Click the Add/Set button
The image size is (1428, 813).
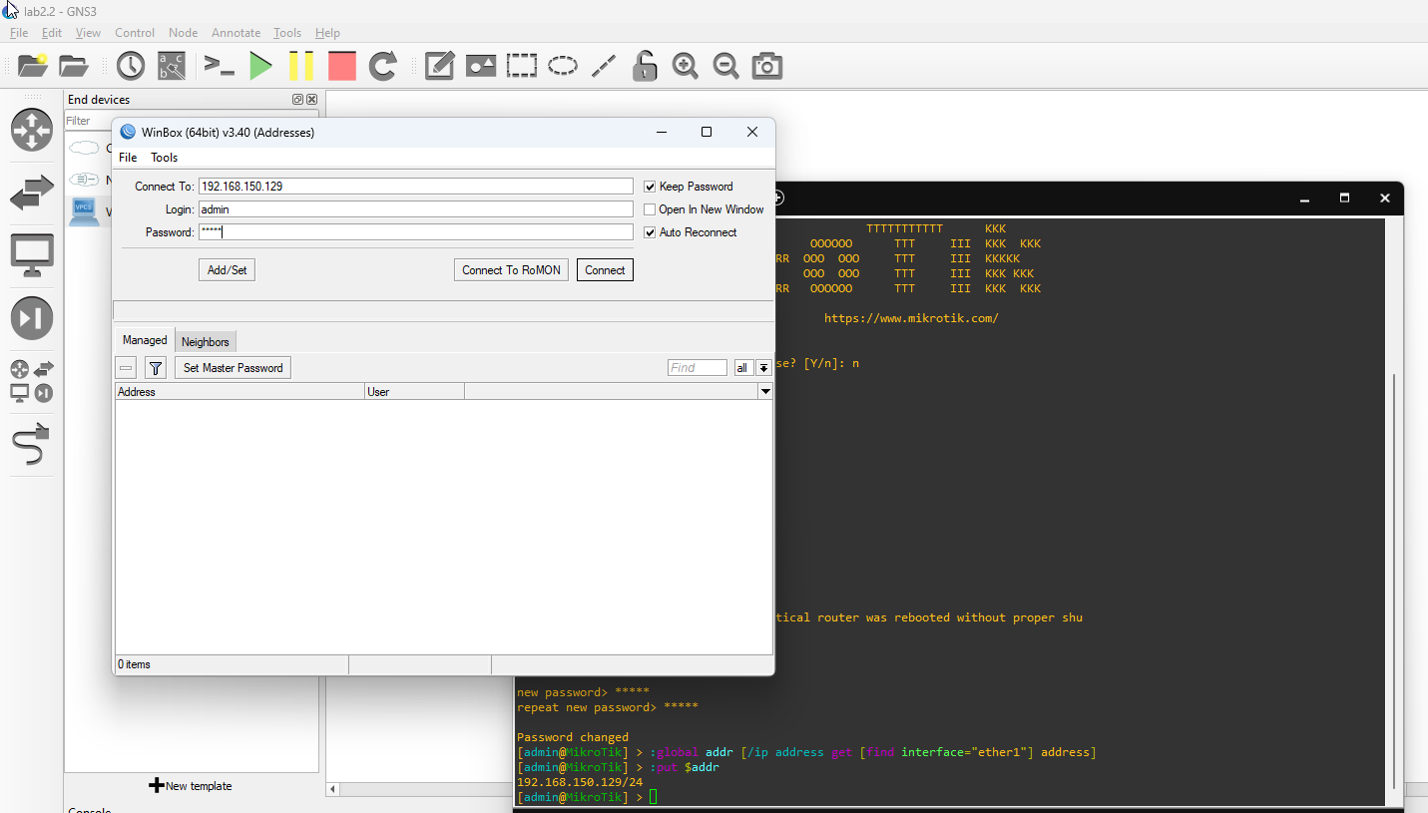click(228, 270)
